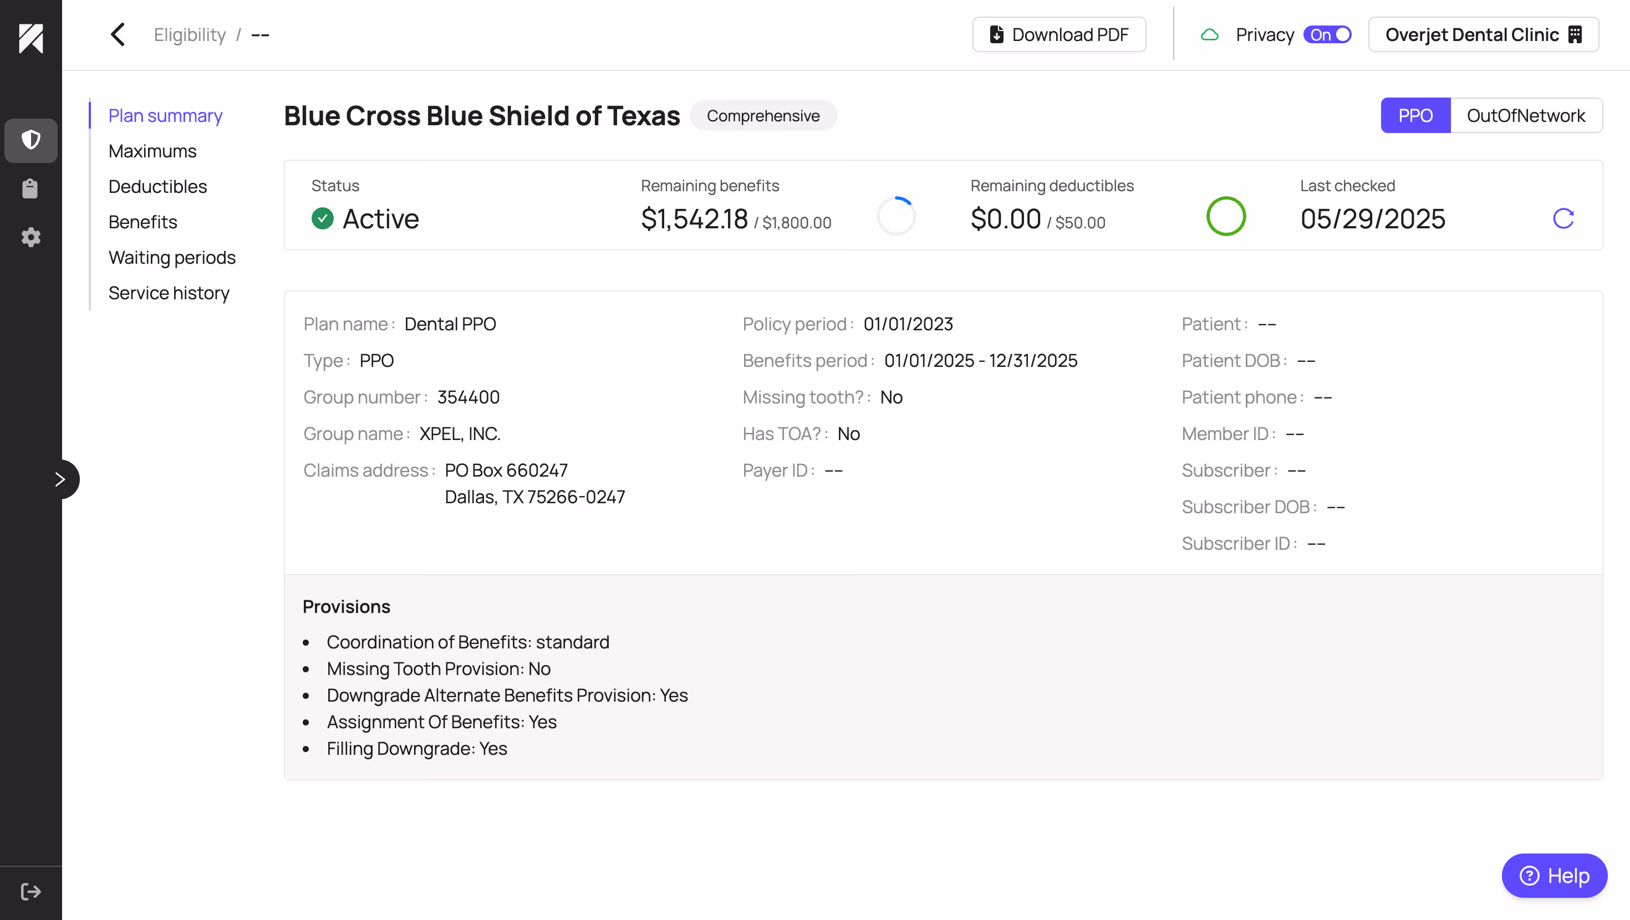Click the cloud sync status icon
Image resolution: width=1630 pixels, height=920 pixels.
pos(1209,35)
